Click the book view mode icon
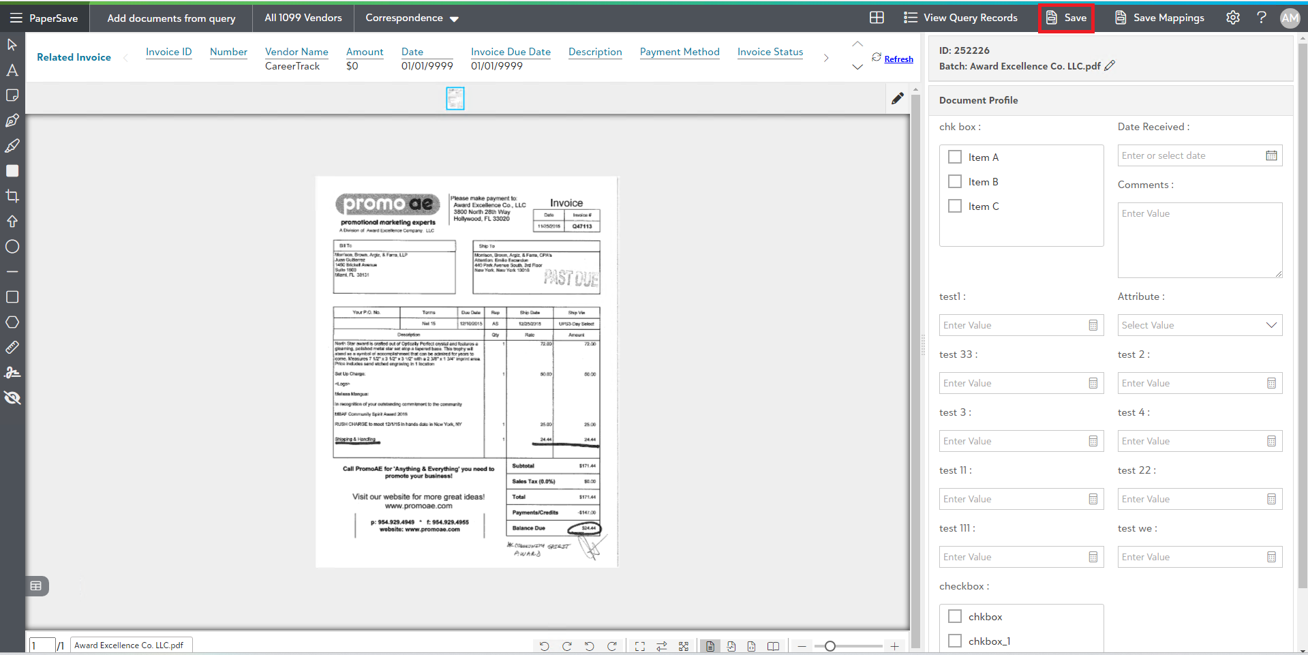 tap(773, 646)
